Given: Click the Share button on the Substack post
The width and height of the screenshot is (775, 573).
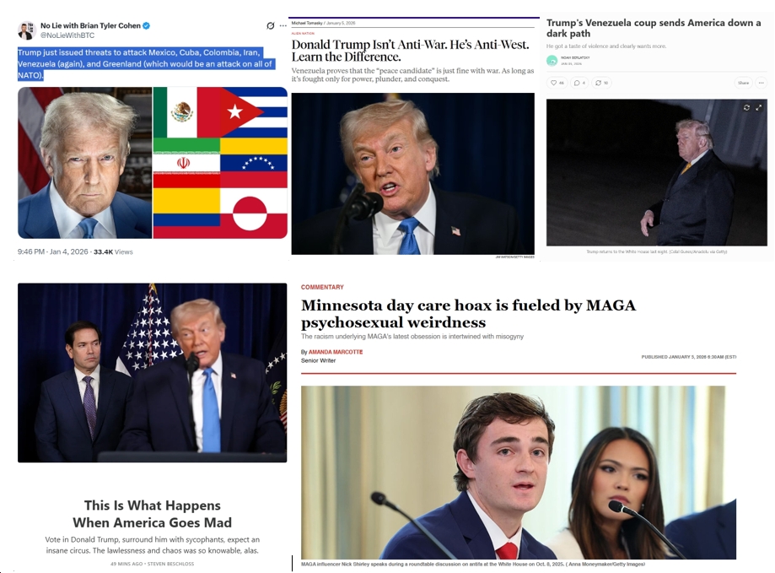Looking at the screenshot, I should pyautogui.click(x=743, y=83).
